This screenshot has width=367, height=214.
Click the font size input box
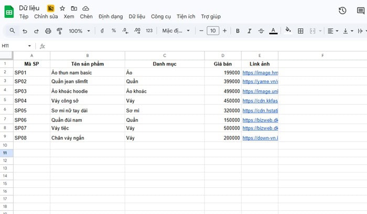[x=212, y=31]
